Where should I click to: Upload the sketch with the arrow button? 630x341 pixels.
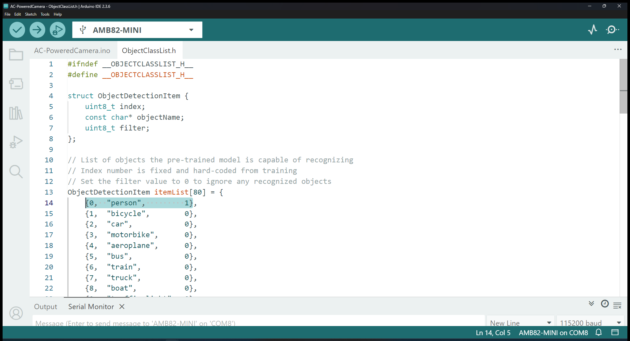37,30
